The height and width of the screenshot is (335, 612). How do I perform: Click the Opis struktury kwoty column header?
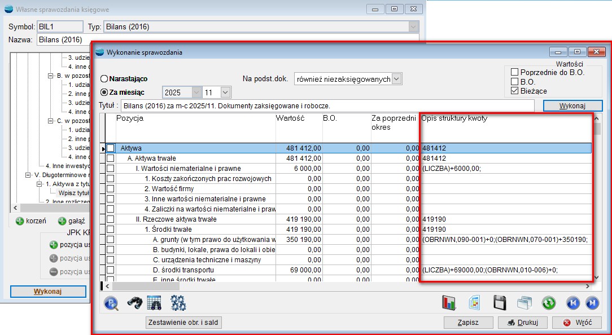coord(505,118)
